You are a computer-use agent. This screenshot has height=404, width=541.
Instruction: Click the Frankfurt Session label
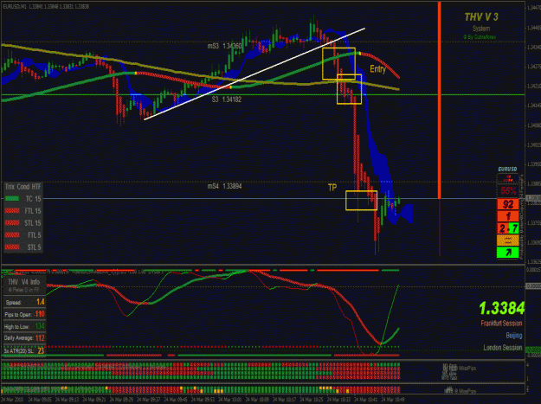click(x=501, y=324)
